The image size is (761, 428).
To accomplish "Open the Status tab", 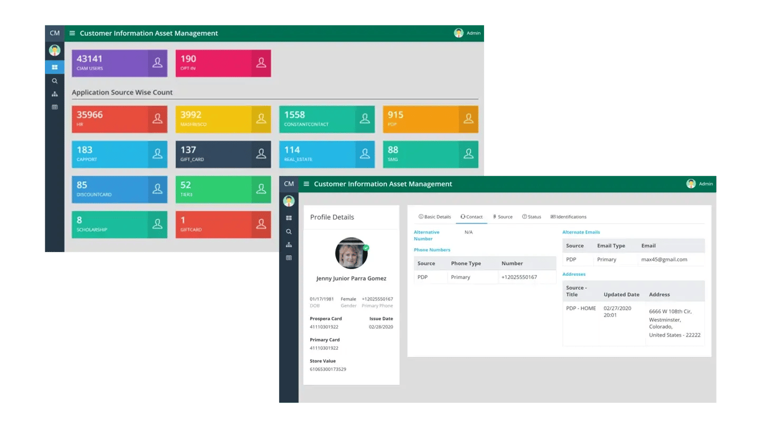I will tap(532, 217).
